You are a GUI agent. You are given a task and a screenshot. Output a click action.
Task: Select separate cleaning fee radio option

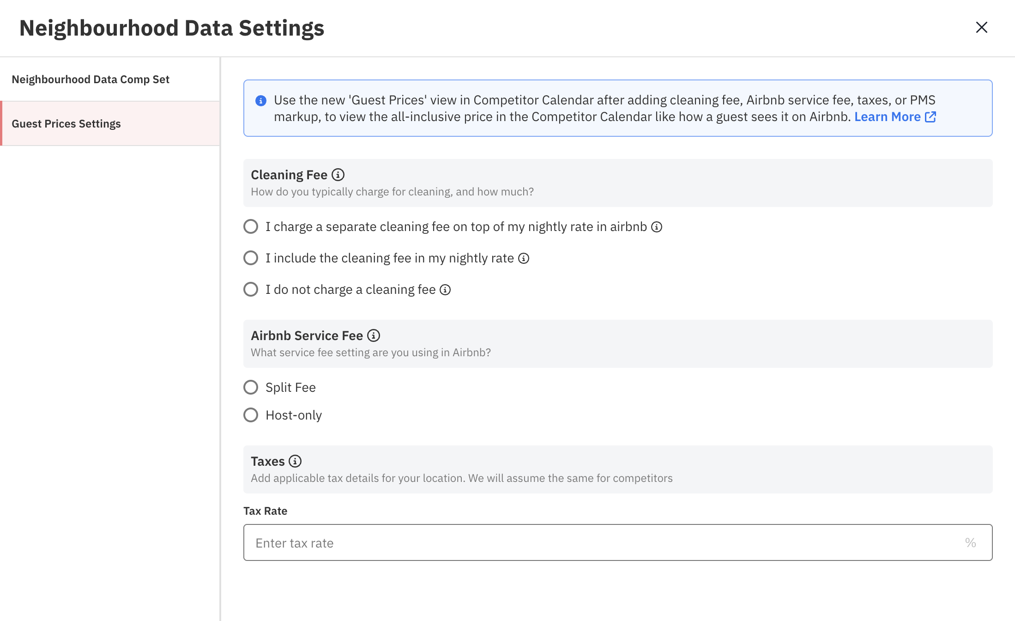click(251, 226)
